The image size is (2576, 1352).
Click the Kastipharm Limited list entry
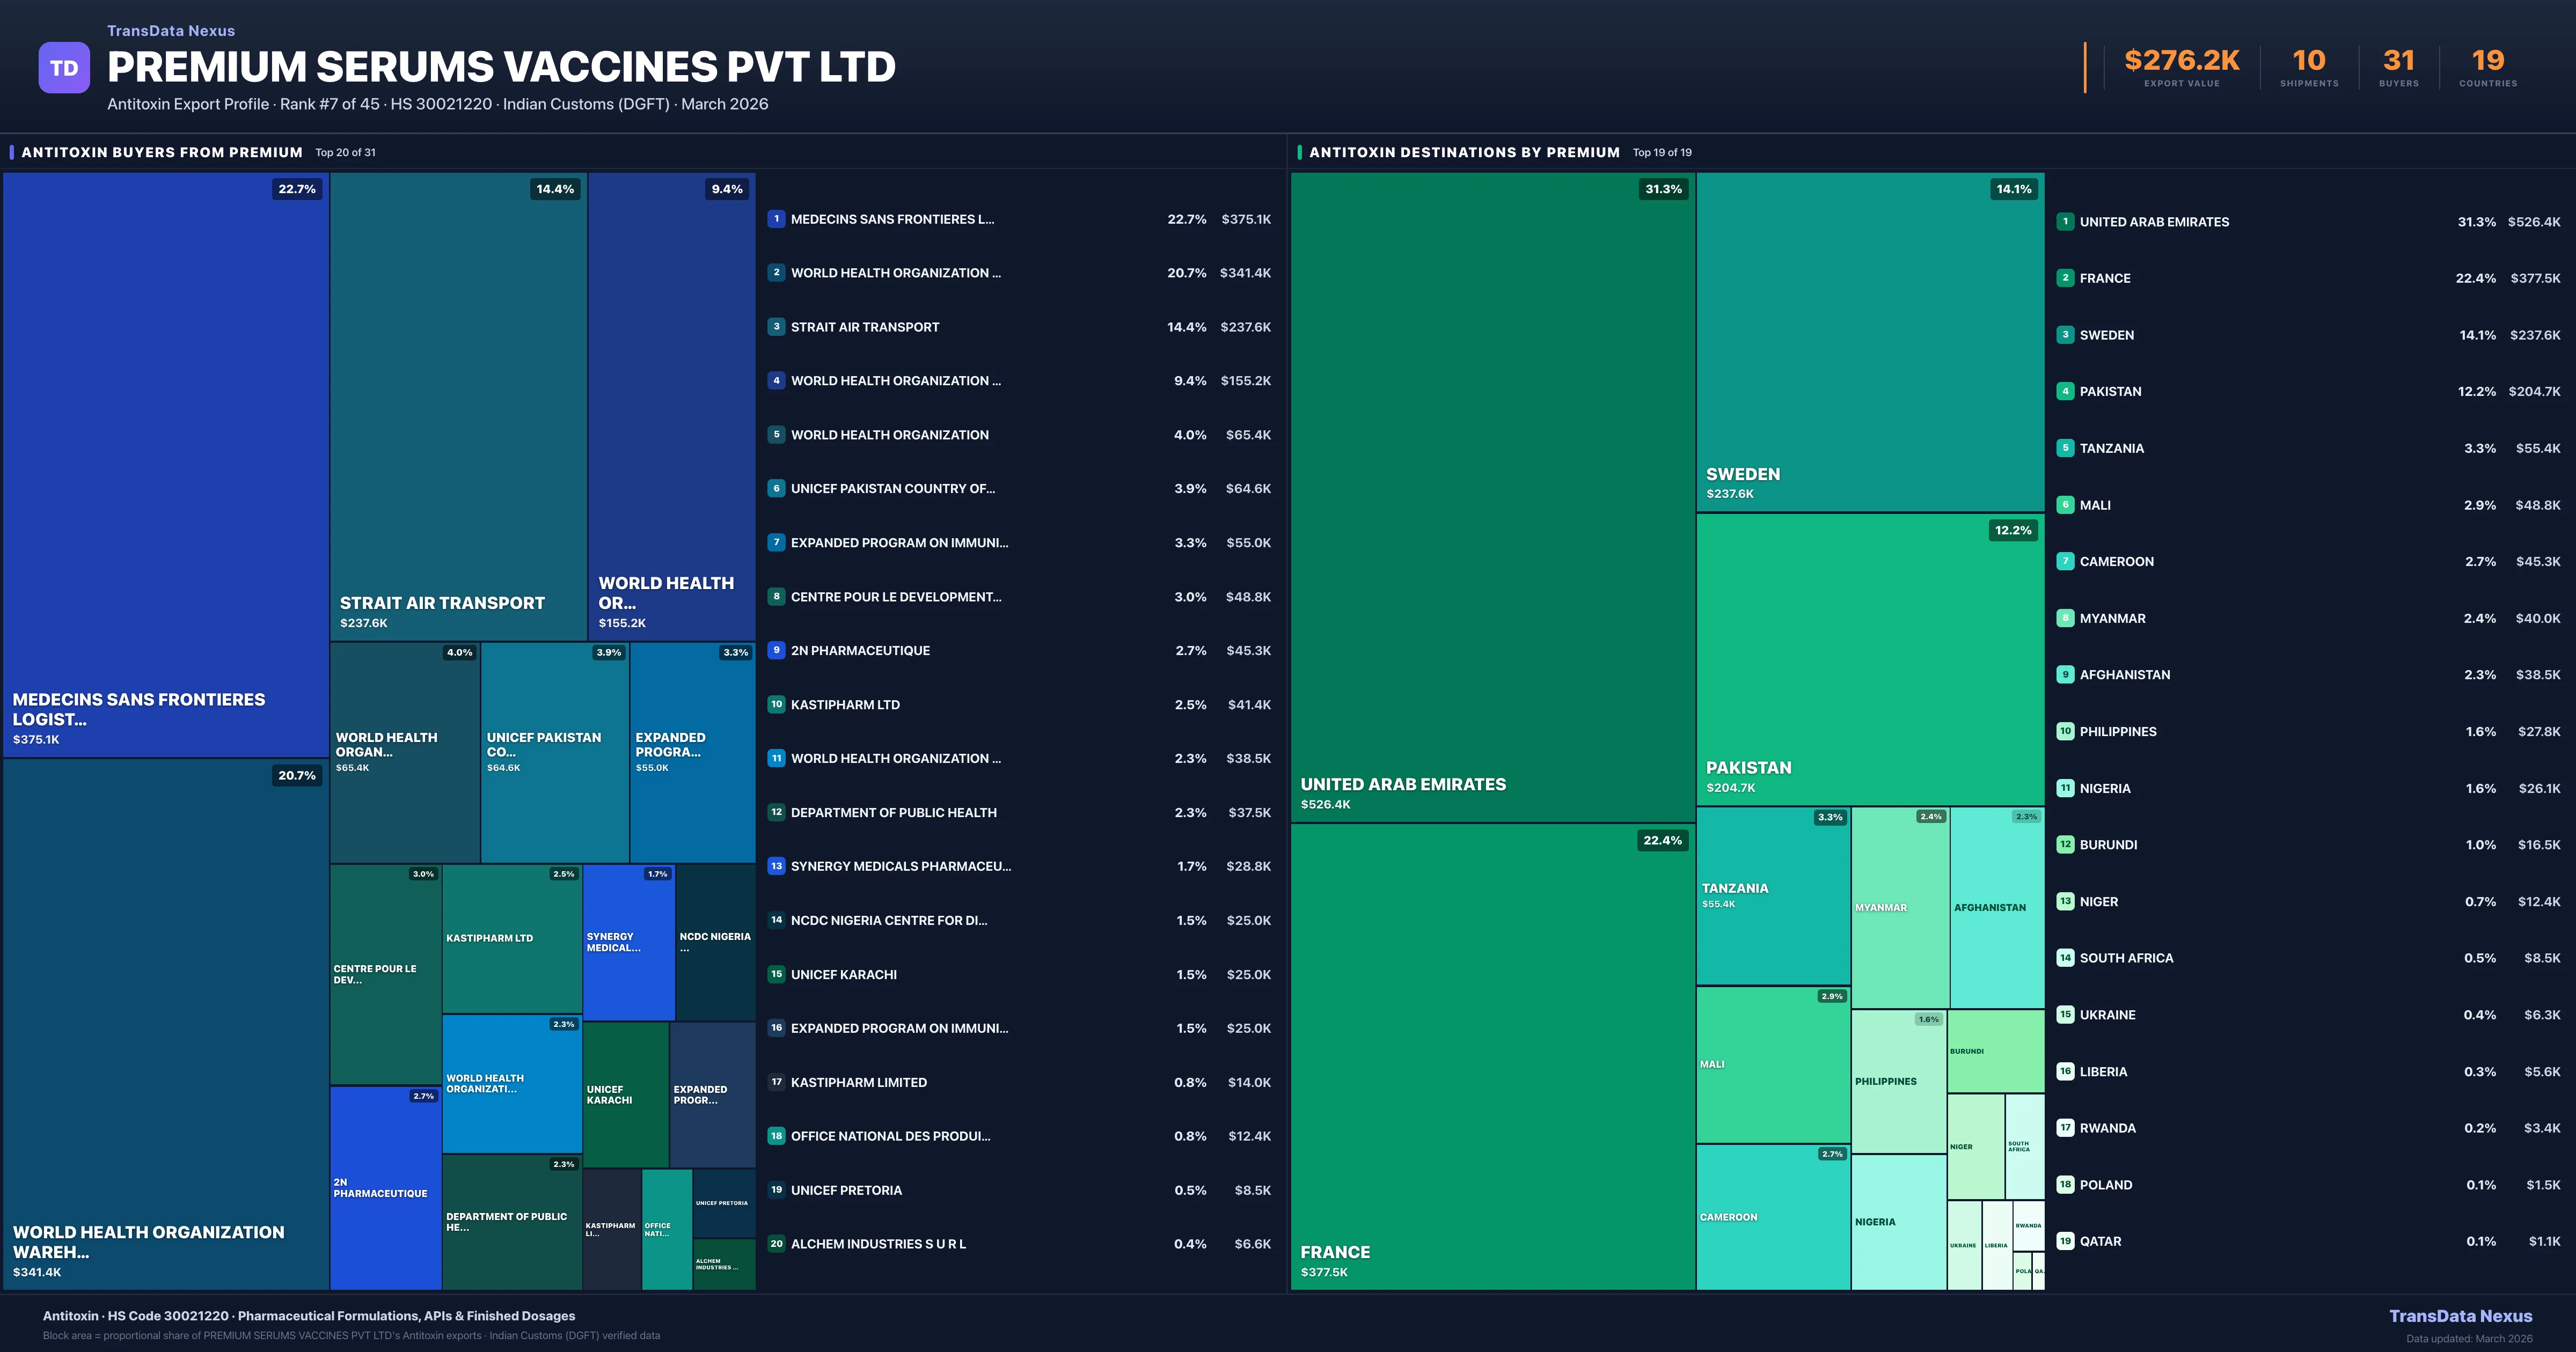click(x=858, y=1082)
